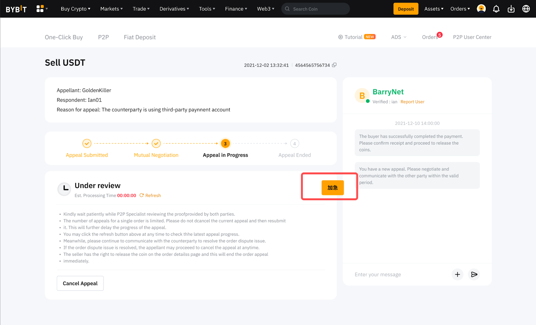Open the language globe icon

526,9
